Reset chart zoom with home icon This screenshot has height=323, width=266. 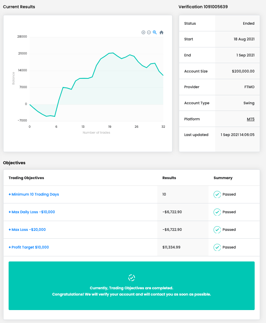coord(162,33)
